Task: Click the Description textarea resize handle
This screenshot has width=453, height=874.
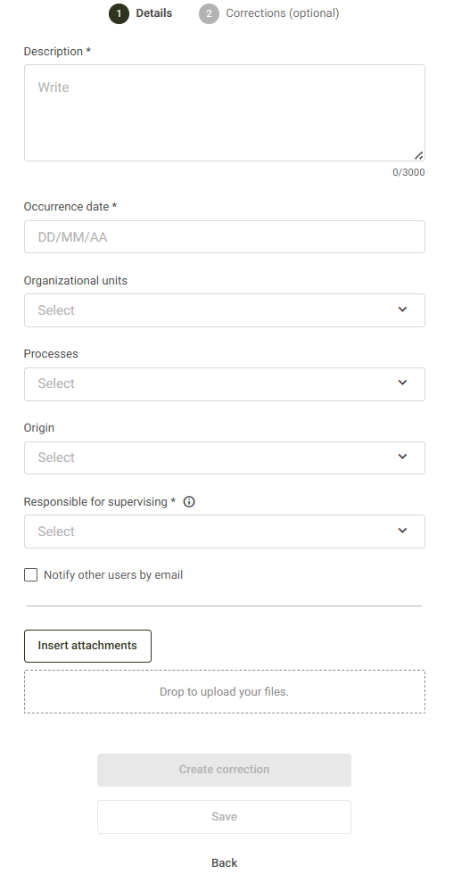Action: [x=418, y=155]
